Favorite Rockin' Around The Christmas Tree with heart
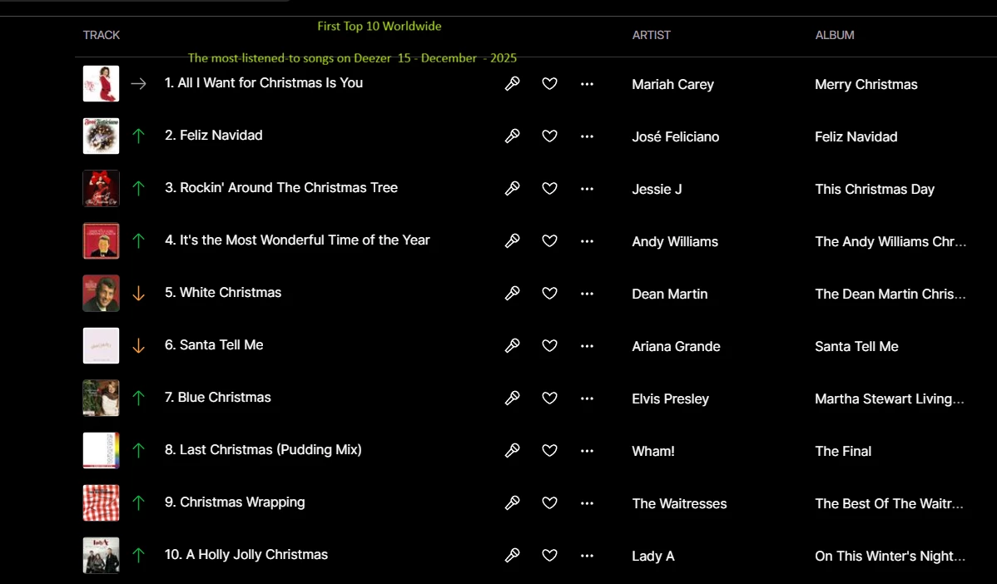 click(x=549, y=189)
